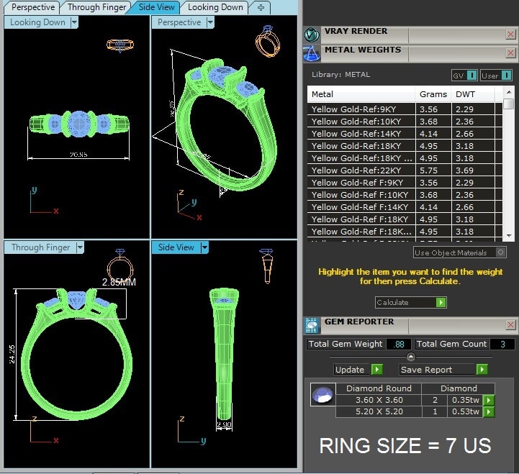519x474 pixels.
Task: Switch to the top Perspective tab
Action: pos(33,7)
